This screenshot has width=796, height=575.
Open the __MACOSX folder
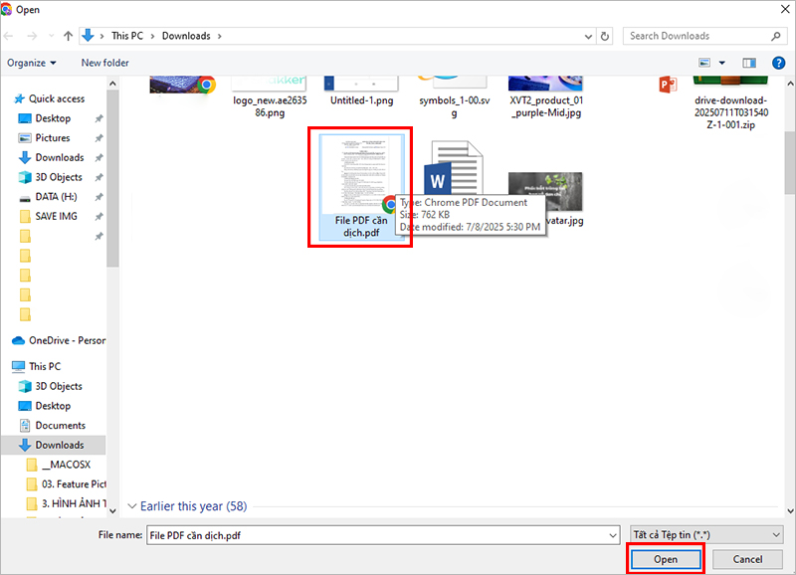pyautogui.click(x=59, y=465)
